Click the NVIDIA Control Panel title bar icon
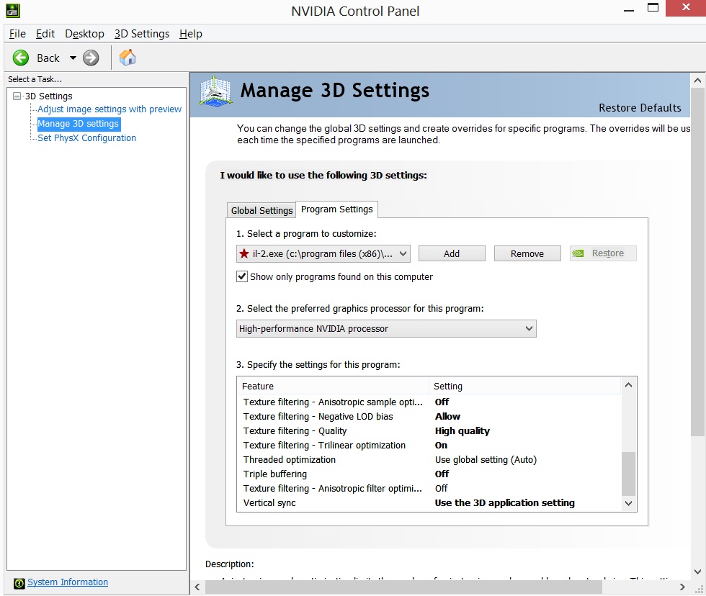706x596 pixels. pyautogui.click(x=13, y=11)
